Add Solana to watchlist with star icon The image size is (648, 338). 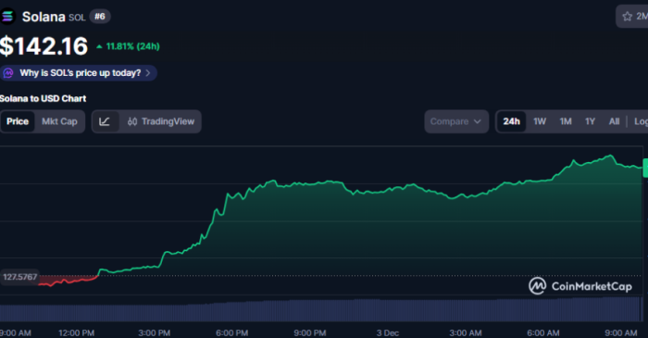[x=627, y=17]
